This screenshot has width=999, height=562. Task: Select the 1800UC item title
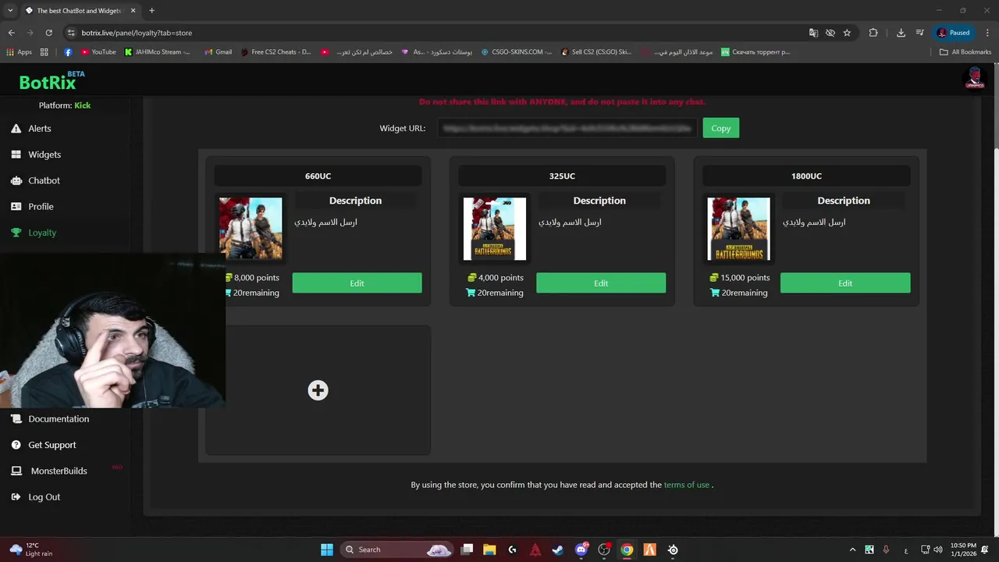tap(806, 176)
